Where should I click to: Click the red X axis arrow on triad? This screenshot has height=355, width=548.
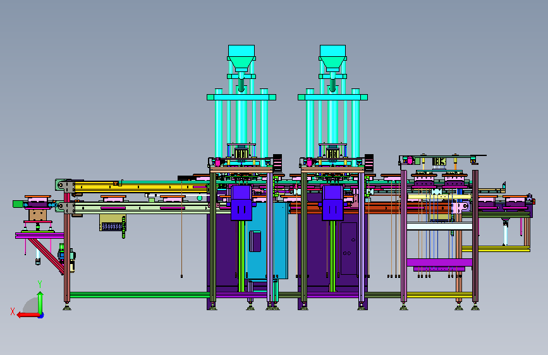(28, 315)
